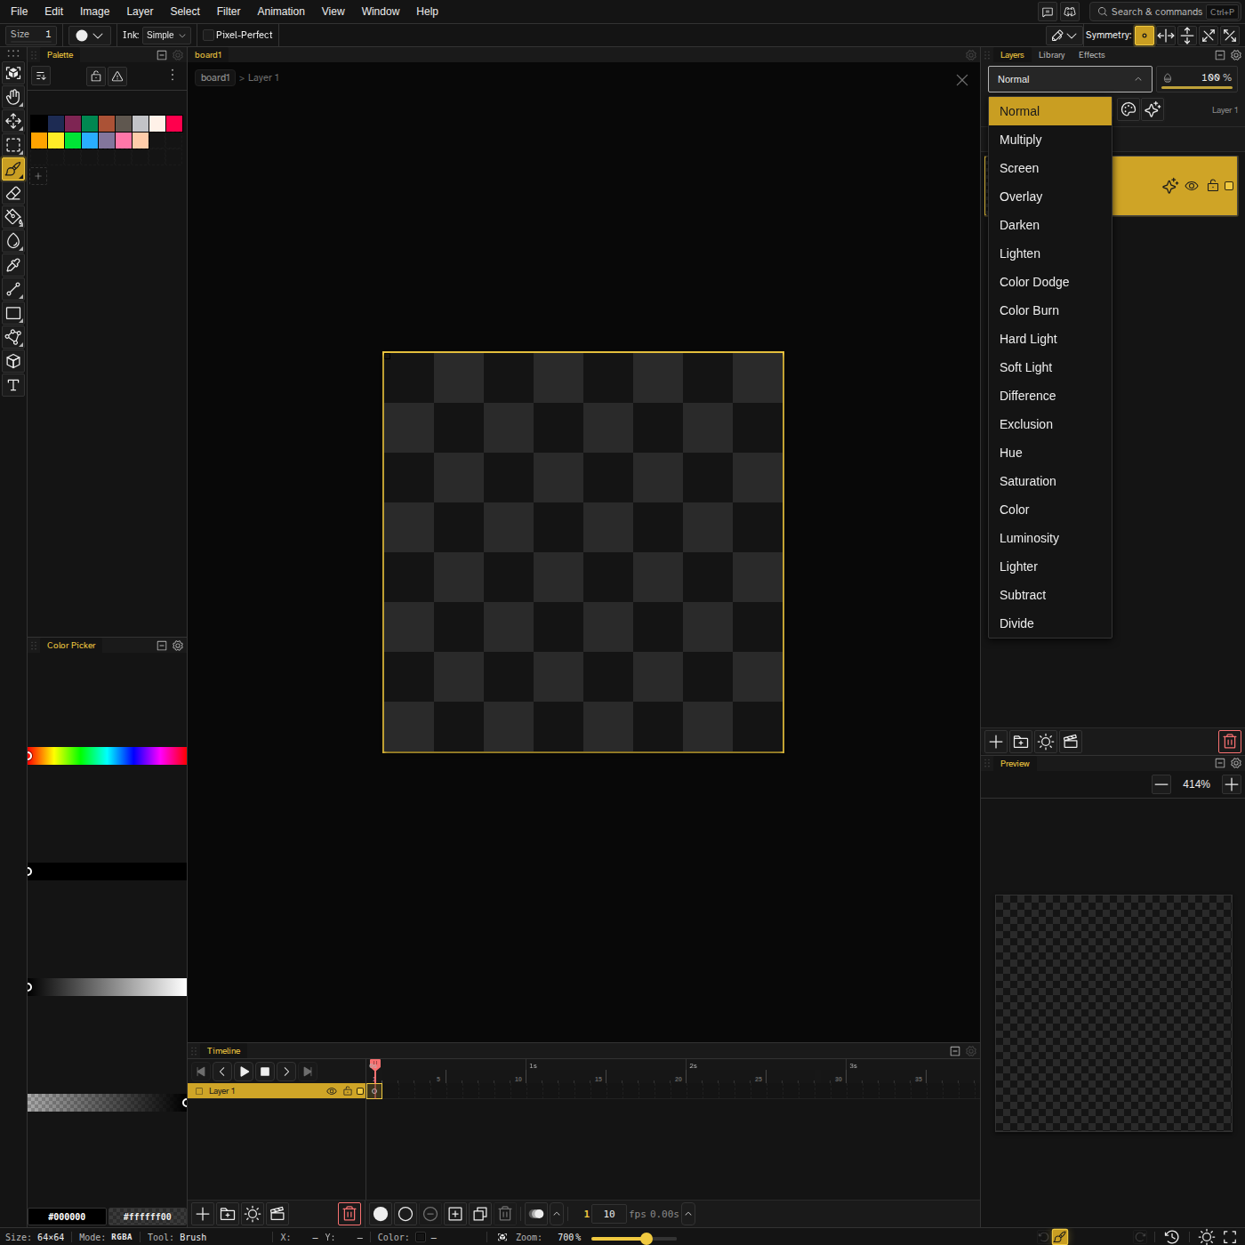Collapse the Palette panel
1245x1245 pixels.
point(162,55)
